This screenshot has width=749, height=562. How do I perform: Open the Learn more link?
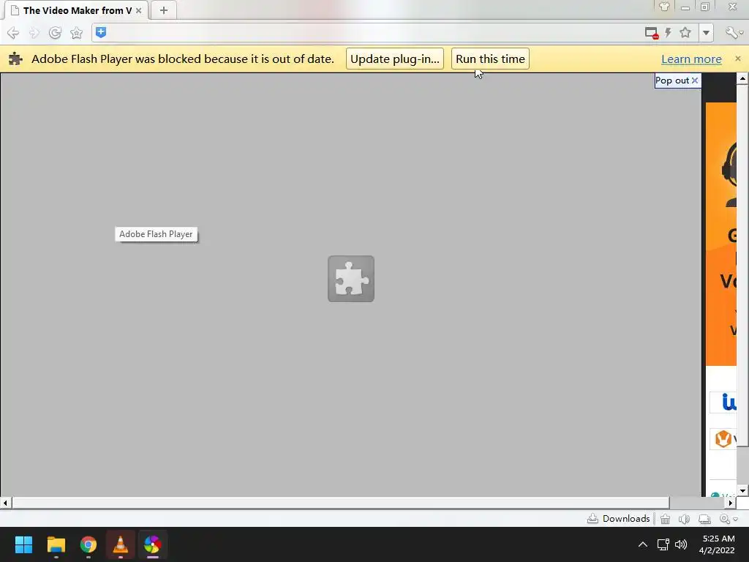691,59
